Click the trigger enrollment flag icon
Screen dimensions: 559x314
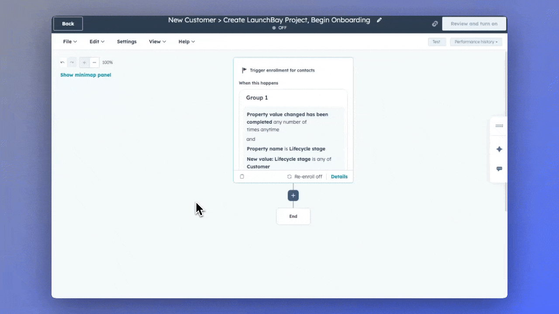(x=244, y=70)
